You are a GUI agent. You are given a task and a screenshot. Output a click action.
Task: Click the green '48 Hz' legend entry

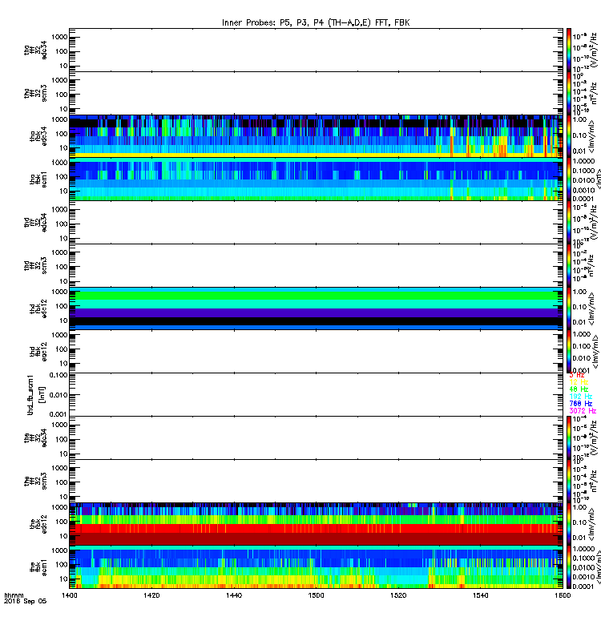tap(579, 389)
